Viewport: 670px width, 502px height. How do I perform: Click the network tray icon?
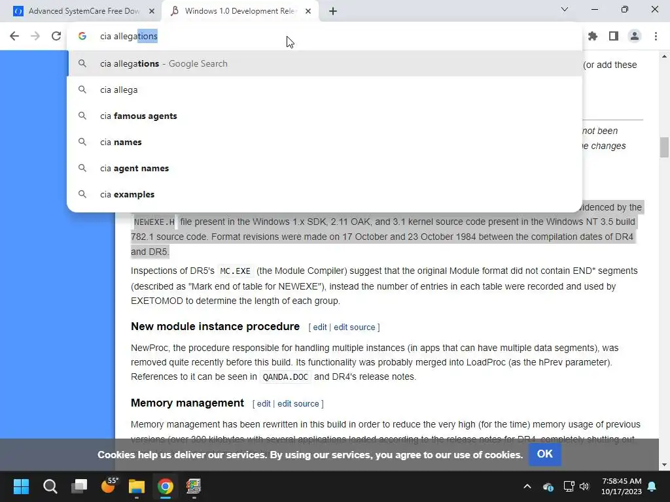pos(569,486)
